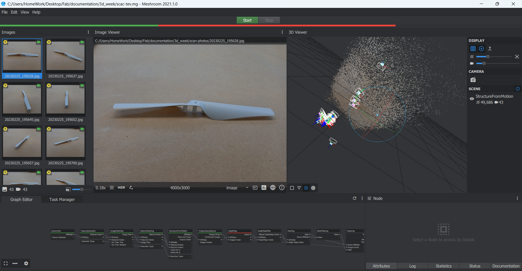Image resolution: width=522 pixels, height=271 pixels.
Task: Click the output/input source icon beside image dropdown
Action: pyautogui.click(x=255, y=188)
